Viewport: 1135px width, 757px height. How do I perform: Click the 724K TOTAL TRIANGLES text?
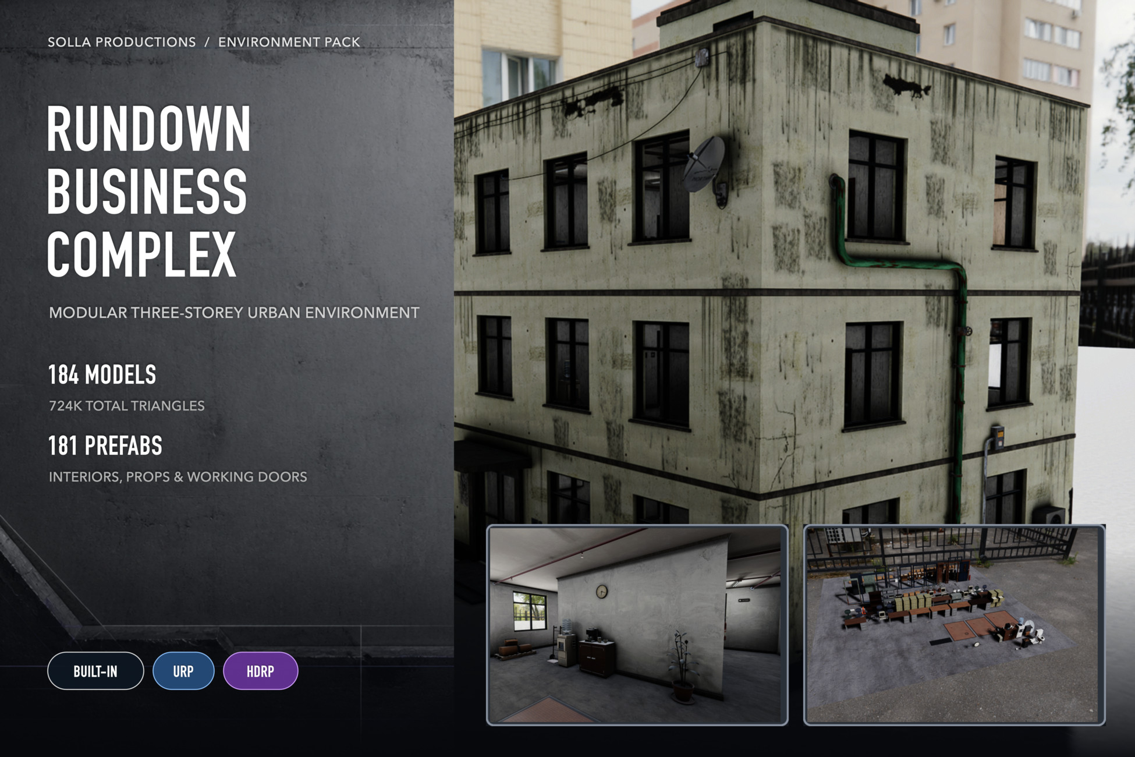click(126, 406)
